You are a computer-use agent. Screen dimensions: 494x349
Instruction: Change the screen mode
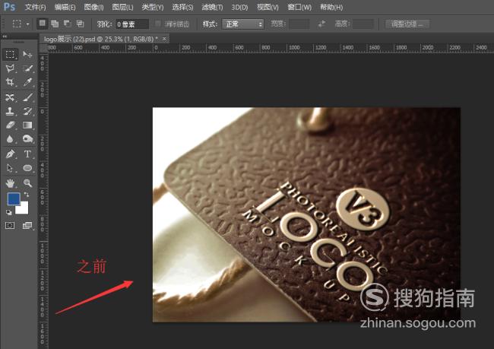coord(27,225)
